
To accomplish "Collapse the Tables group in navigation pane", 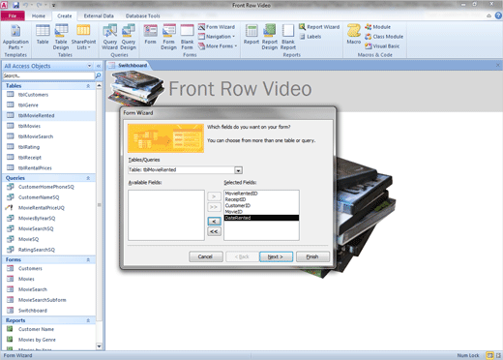I will point(88,86).
